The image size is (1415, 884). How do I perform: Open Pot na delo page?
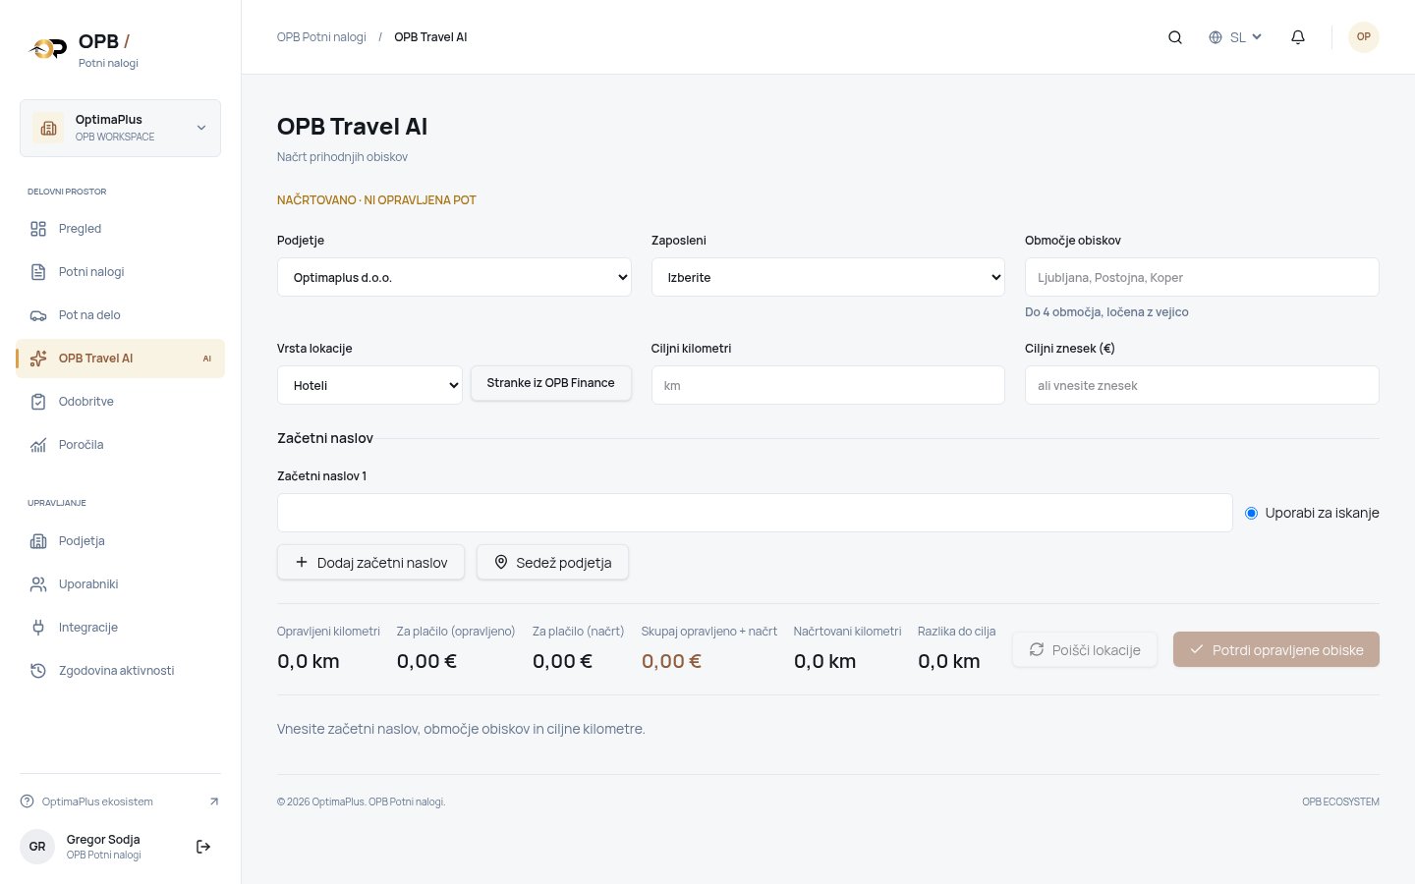[x=120, y=315]
